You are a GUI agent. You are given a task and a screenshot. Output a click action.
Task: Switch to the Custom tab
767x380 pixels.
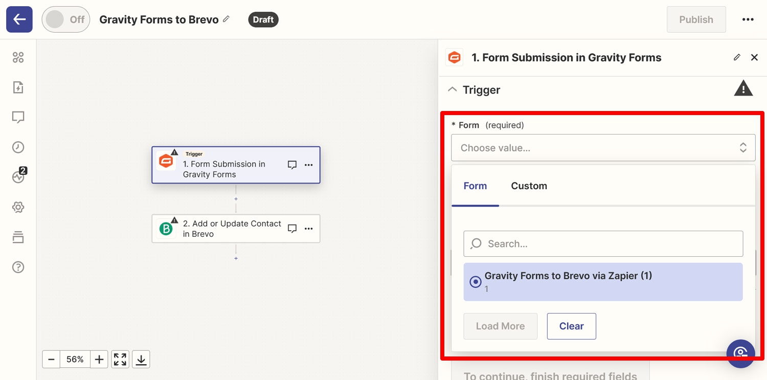pyautogui.click(x=529, y=186)
